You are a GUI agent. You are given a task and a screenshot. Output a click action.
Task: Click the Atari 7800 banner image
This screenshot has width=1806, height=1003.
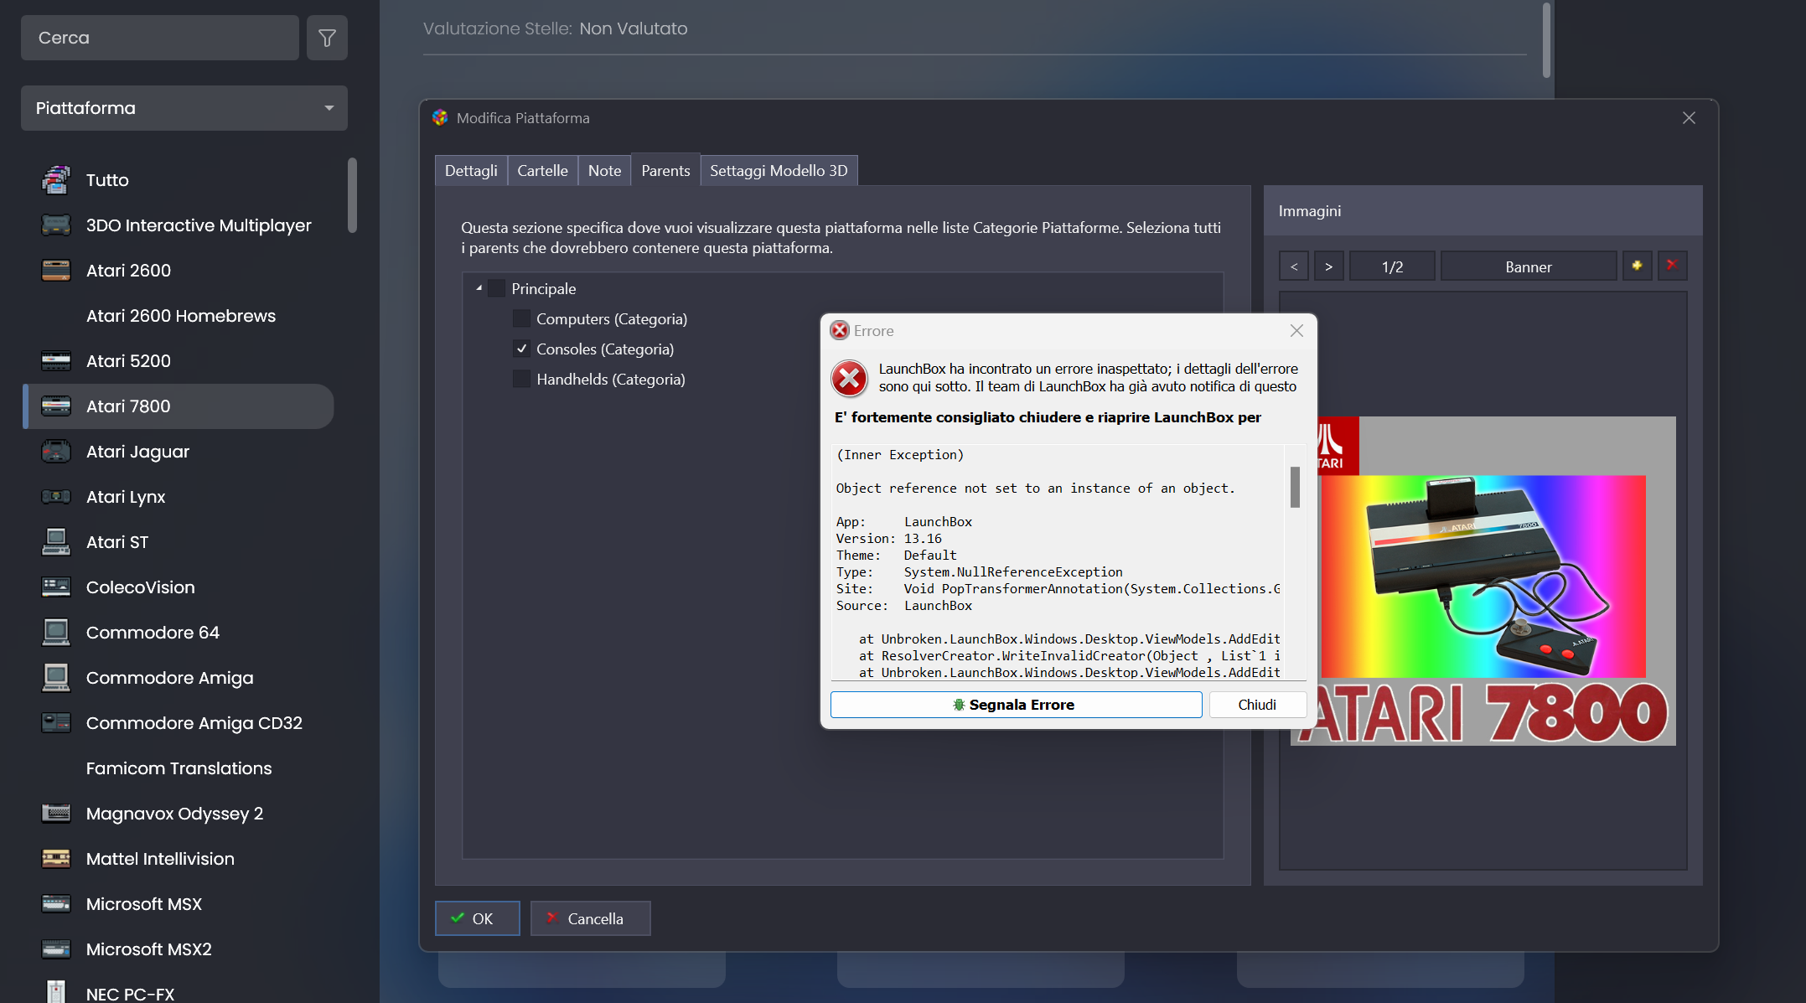[1483, 581]
